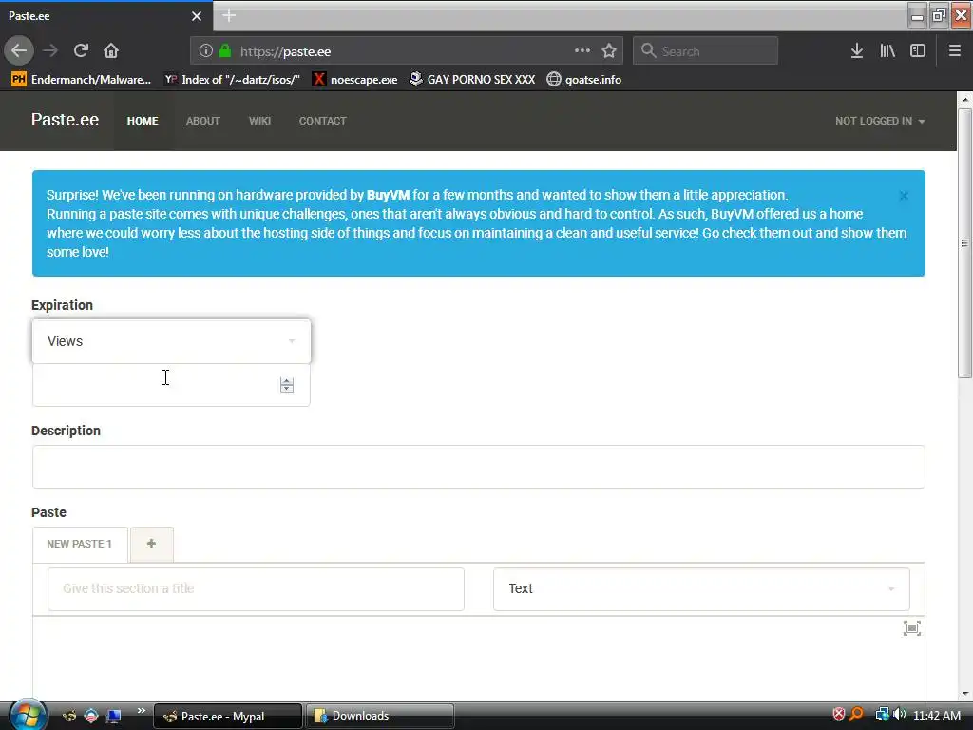Reload the page with the refresh icon
973x730 pixels.
tap(81, 50)
